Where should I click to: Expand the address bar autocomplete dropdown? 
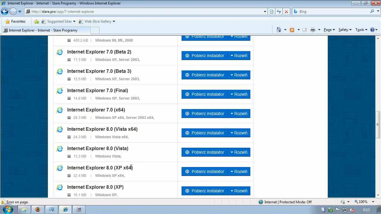pyautogui.click(x=265, y=12)
